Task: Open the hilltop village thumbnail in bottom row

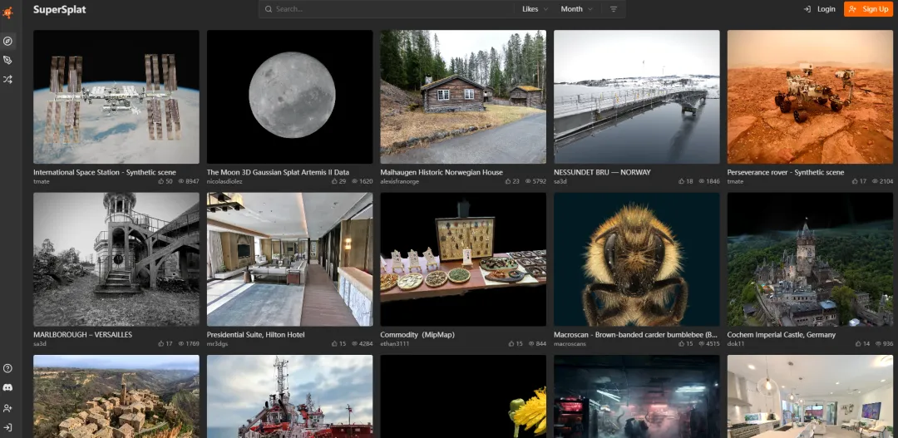Action: pyautogui.click(x=116, y=396)
